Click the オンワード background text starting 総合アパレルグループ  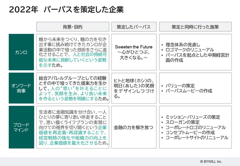74,88
